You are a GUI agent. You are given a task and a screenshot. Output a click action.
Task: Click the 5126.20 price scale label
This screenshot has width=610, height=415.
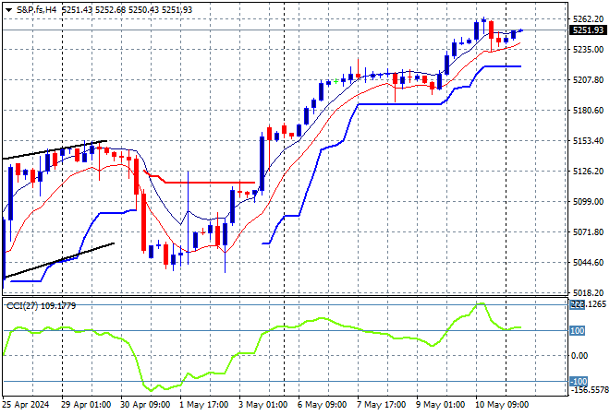588,172
